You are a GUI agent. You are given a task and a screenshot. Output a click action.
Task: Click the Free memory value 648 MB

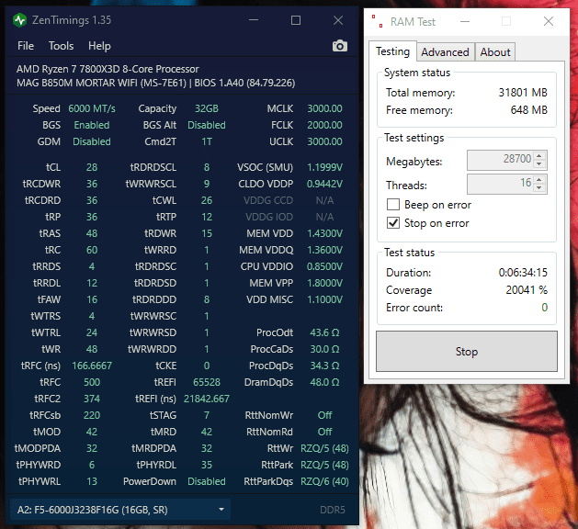[x=529, y=110]
